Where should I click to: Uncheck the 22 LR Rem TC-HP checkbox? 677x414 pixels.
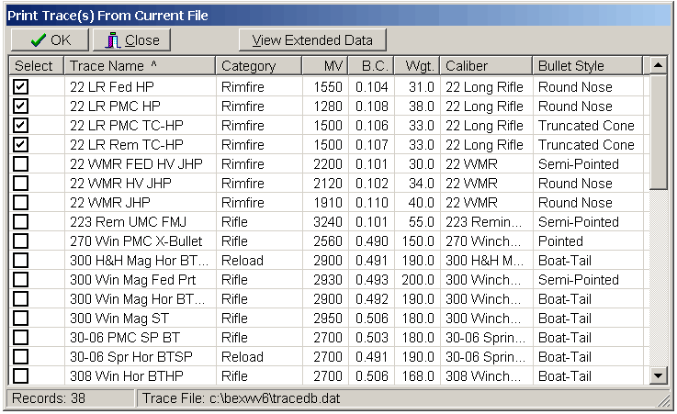pyautogui.click(x=20, y=144)
